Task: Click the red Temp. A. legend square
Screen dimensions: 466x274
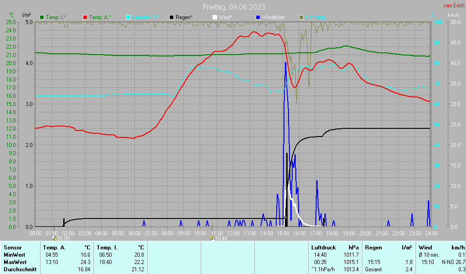Action: [x=85, y=18]
